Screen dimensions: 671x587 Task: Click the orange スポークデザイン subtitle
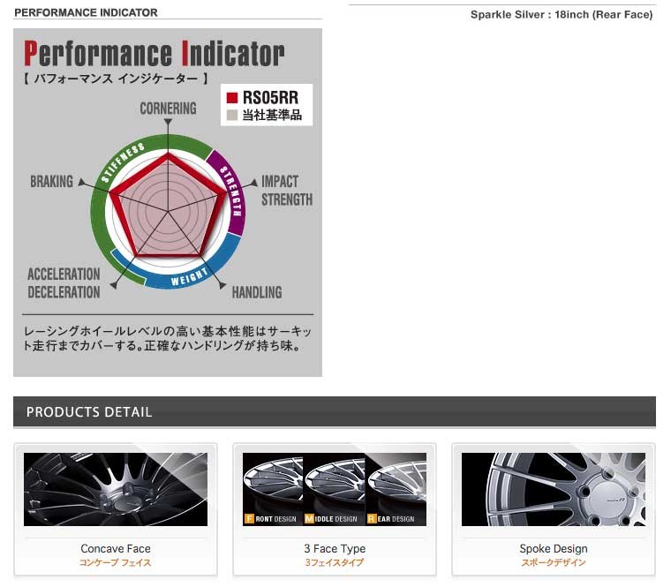554,562
